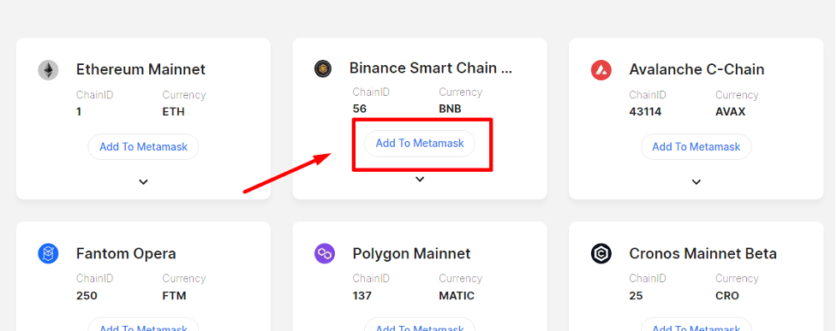This screenshot has height=331, width=837.
Task: Select the Ethereum Mainnet title text
Action: tap(140, 69)
